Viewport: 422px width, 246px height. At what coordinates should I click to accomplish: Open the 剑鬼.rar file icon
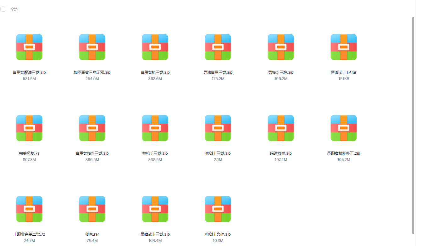tap(92, 208)
